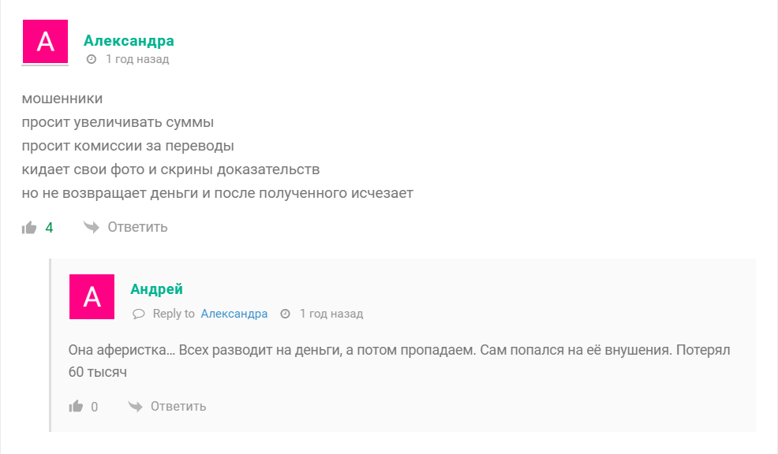Open Александра's profile via her username
Viewport: 778px width, 454px height.
(x=129, y=39)
